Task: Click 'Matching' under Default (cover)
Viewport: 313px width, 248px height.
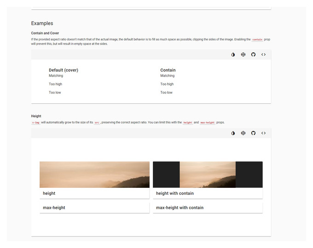Action: 56,76
